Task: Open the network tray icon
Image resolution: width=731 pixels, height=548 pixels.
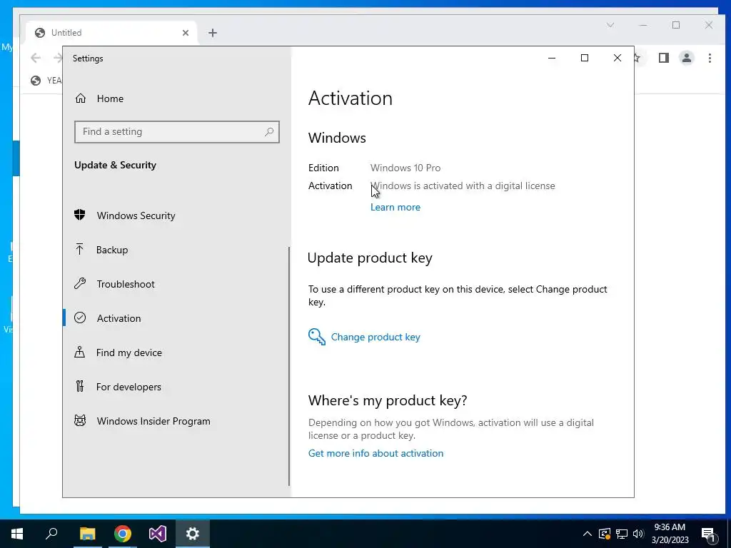Action: (x=622, y=534)
